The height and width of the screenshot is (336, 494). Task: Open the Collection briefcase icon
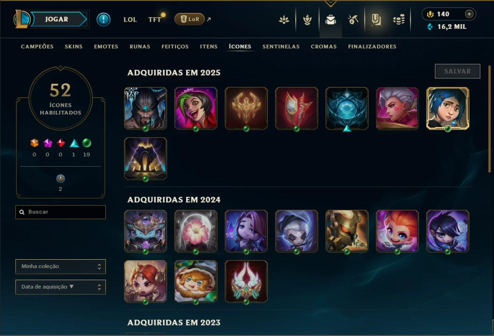pos(330,20)
